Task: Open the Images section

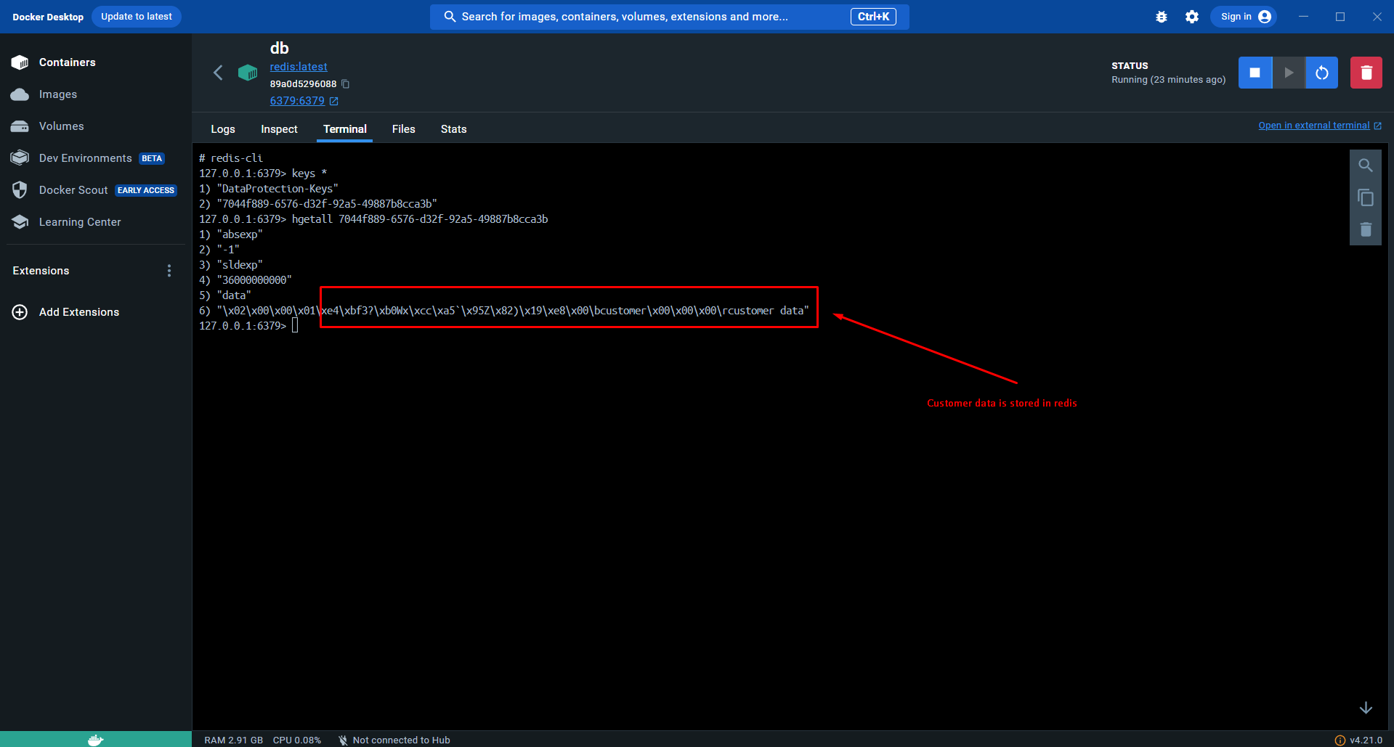Action: (57, 94)
